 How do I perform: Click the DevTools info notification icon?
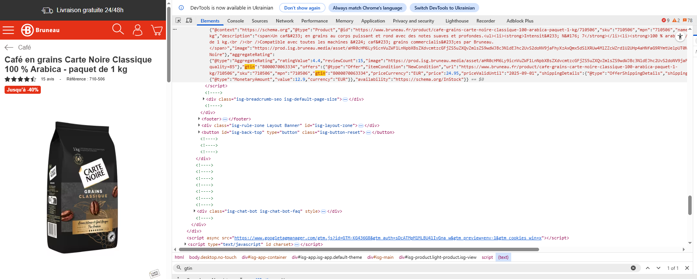tap(181, 8)
